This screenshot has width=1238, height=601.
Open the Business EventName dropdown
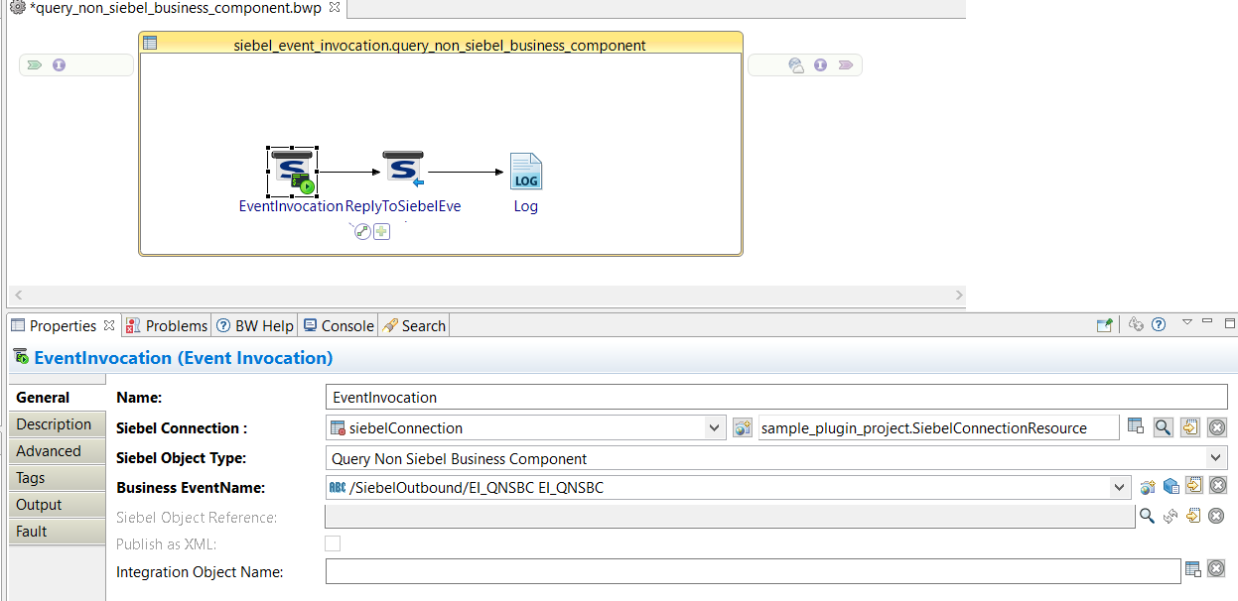click(x=1120, y=487)
